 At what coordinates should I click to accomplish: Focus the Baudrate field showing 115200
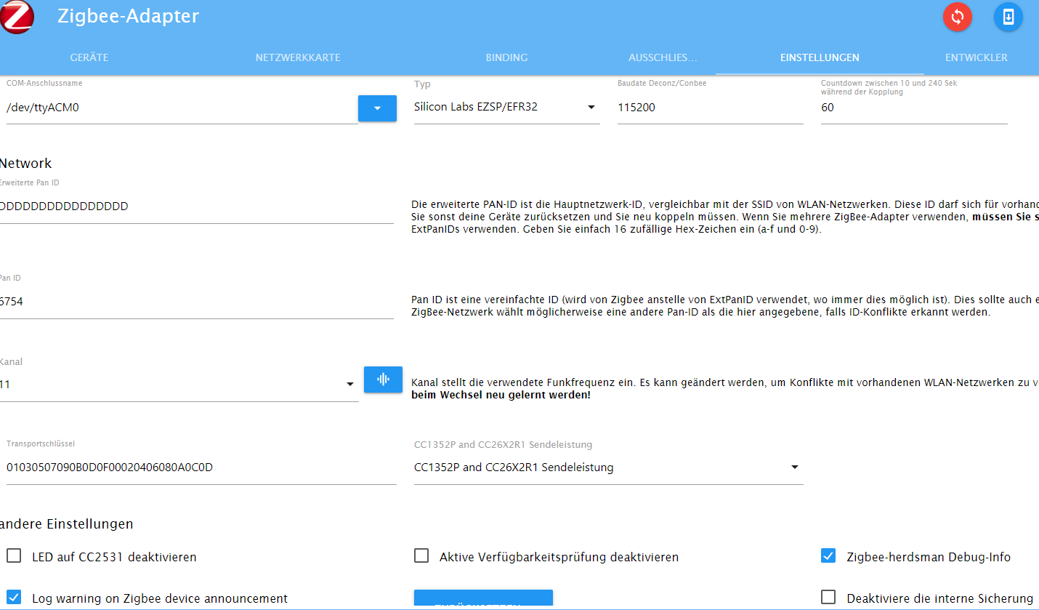[711, 108]
